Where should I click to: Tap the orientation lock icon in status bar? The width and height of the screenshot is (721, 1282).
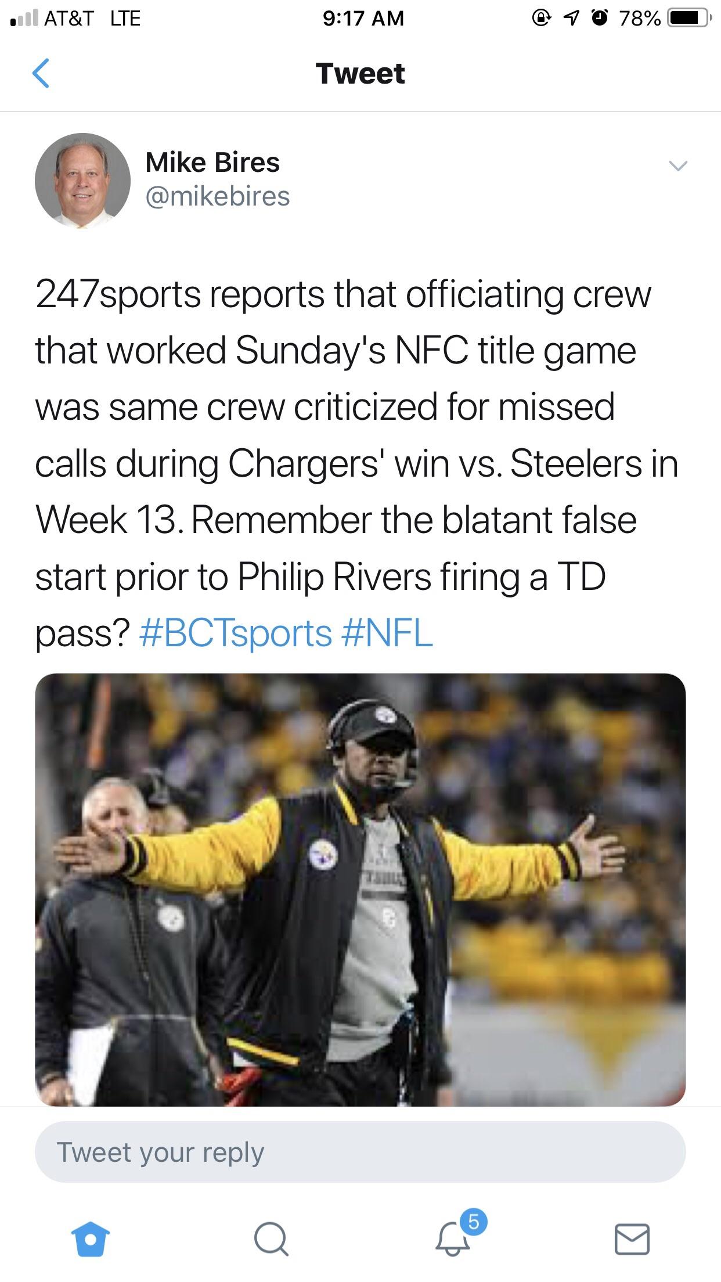[x=540, y=17]
